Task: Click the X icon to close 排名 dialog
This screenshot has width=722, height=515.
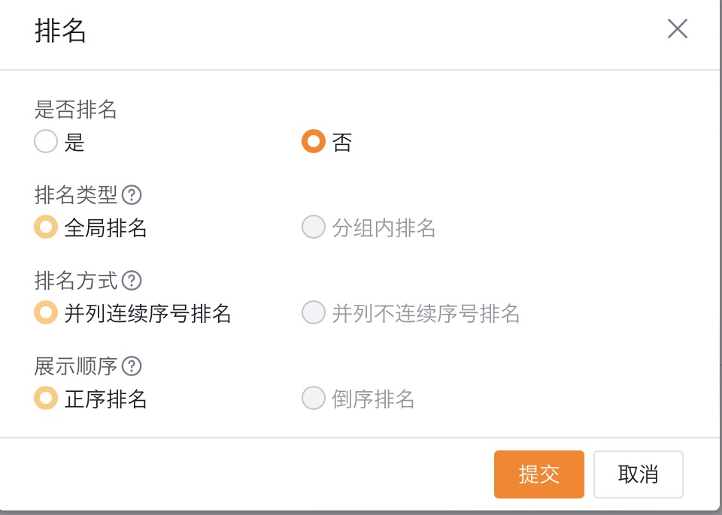Action: [678, 29]
